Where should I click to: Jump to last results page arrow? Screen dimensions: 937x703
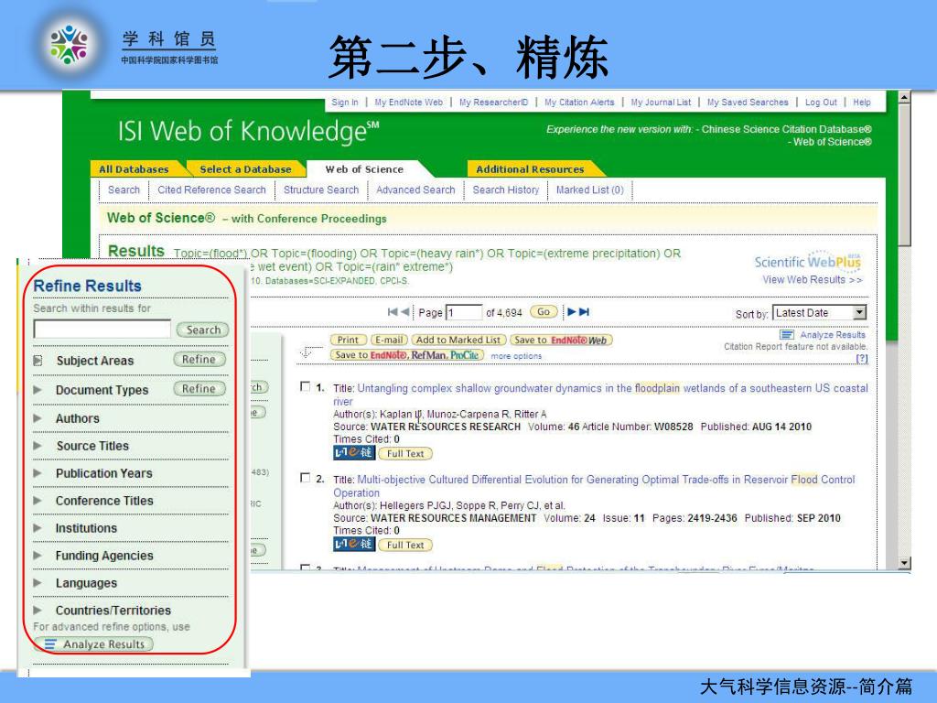(x=585, y=311)
